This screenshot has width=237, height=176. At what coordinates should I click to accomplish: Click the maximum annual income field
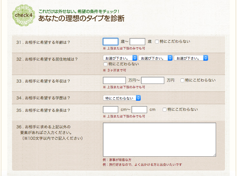pyautogui.click(x=152, y=80)
